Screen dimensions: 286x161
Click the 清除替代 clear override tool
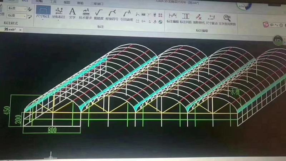[x=199, y=19]
